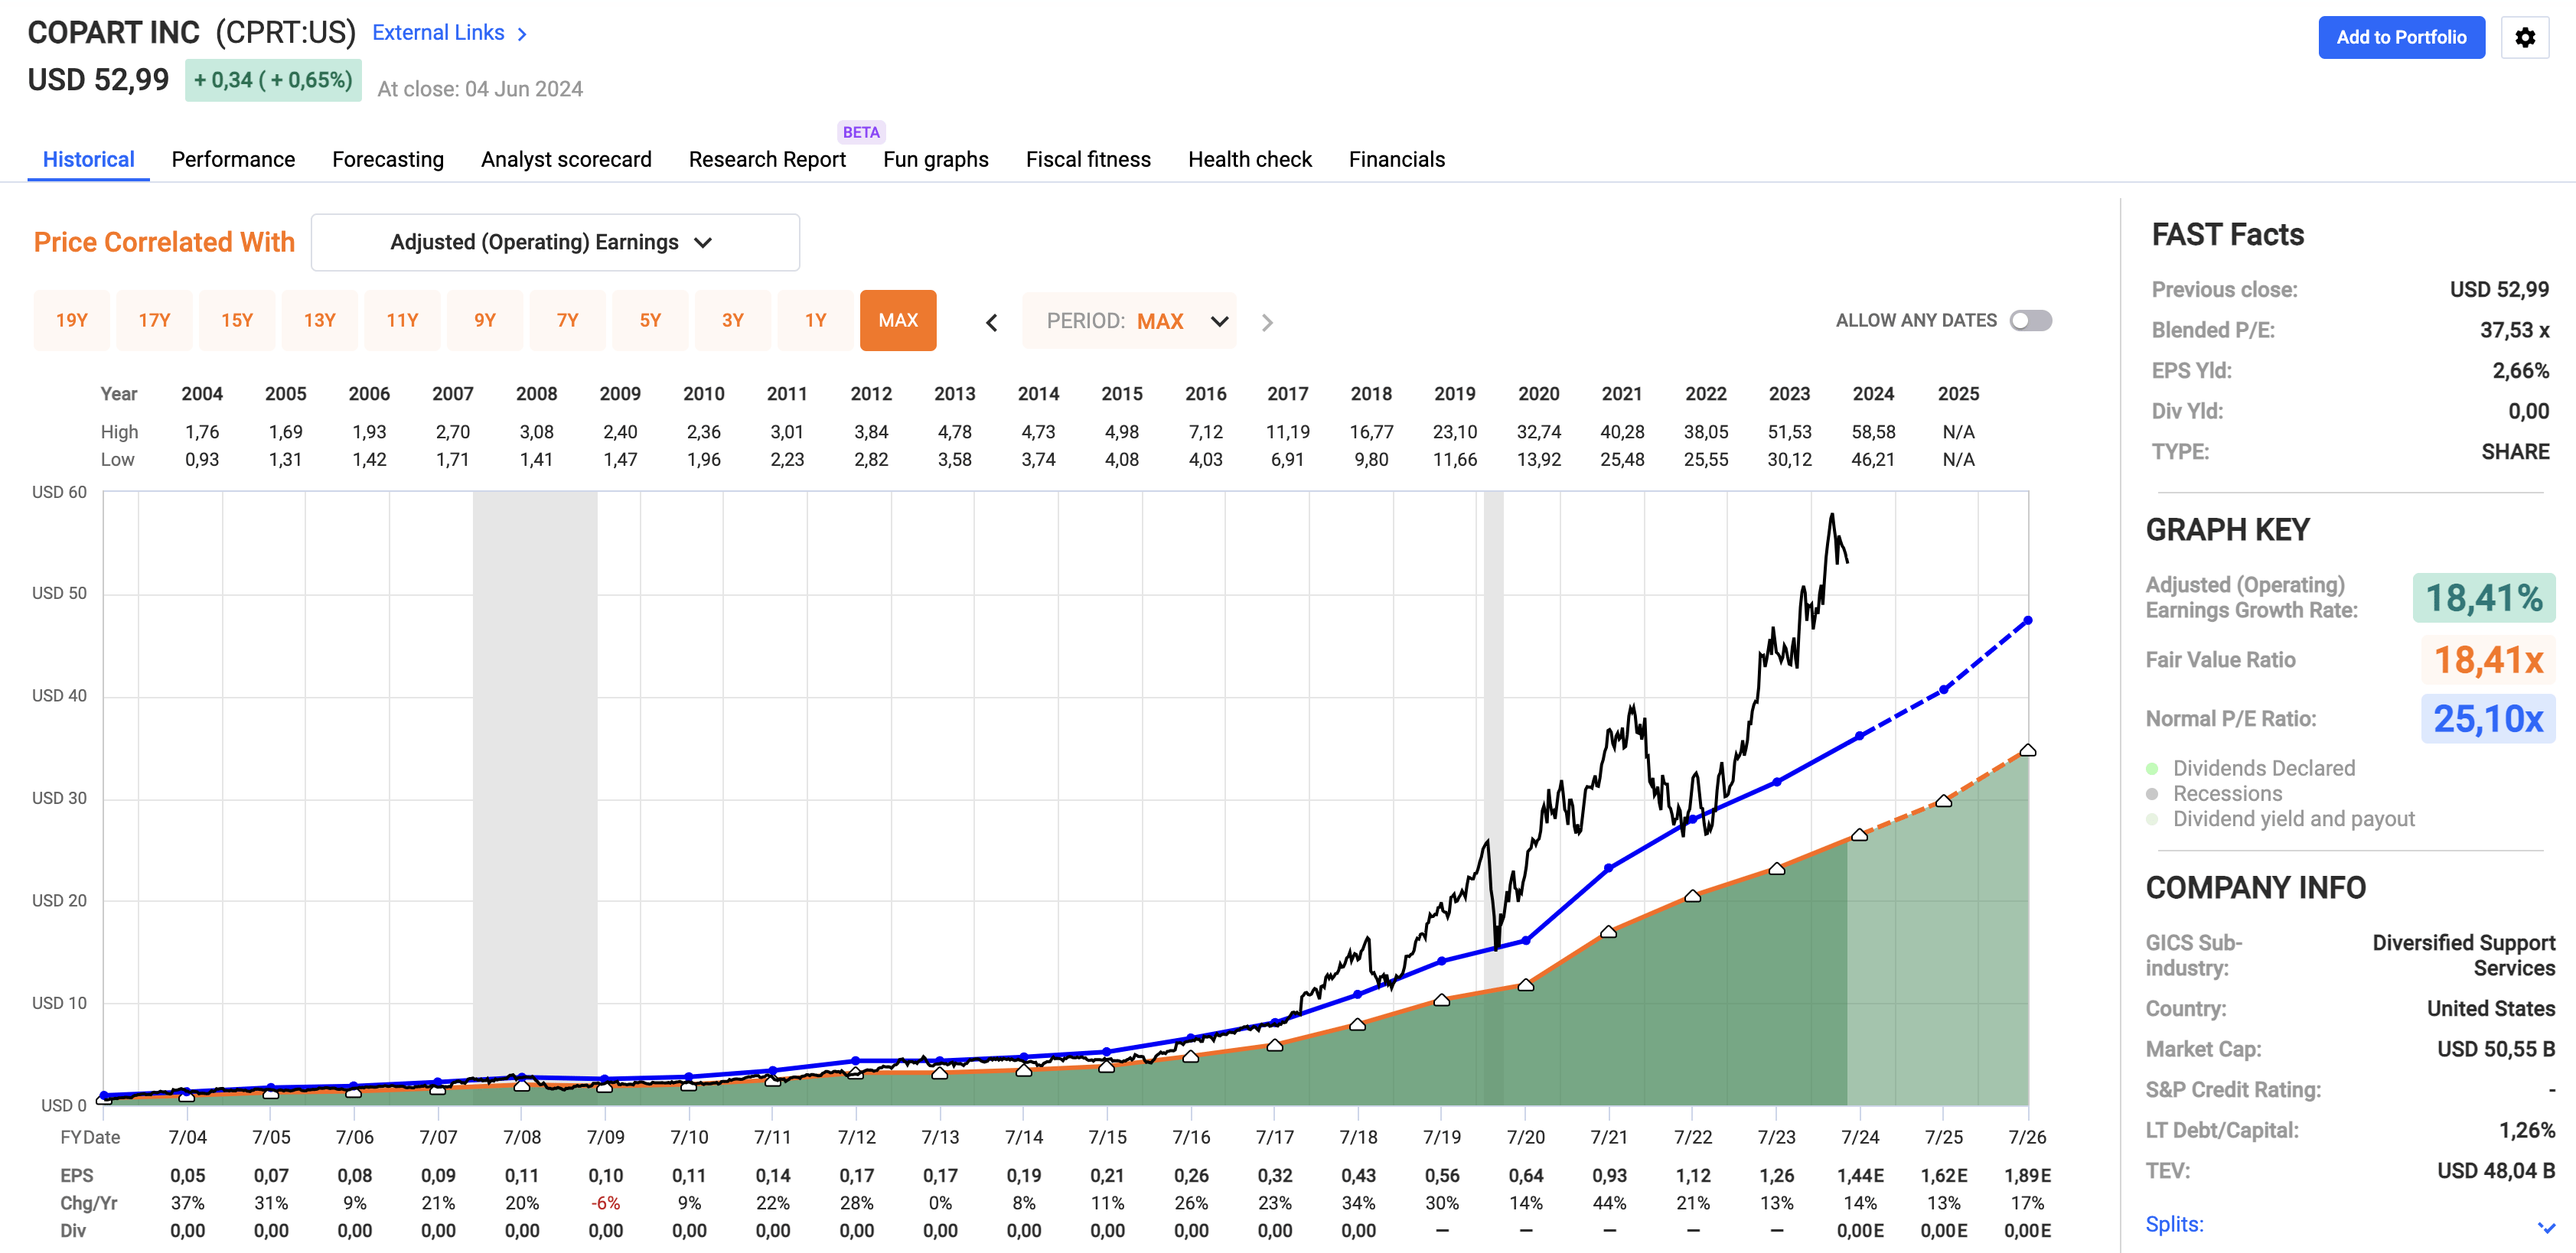
Task: Click the left chevron beside the period selector
Action: click(991, 322)
